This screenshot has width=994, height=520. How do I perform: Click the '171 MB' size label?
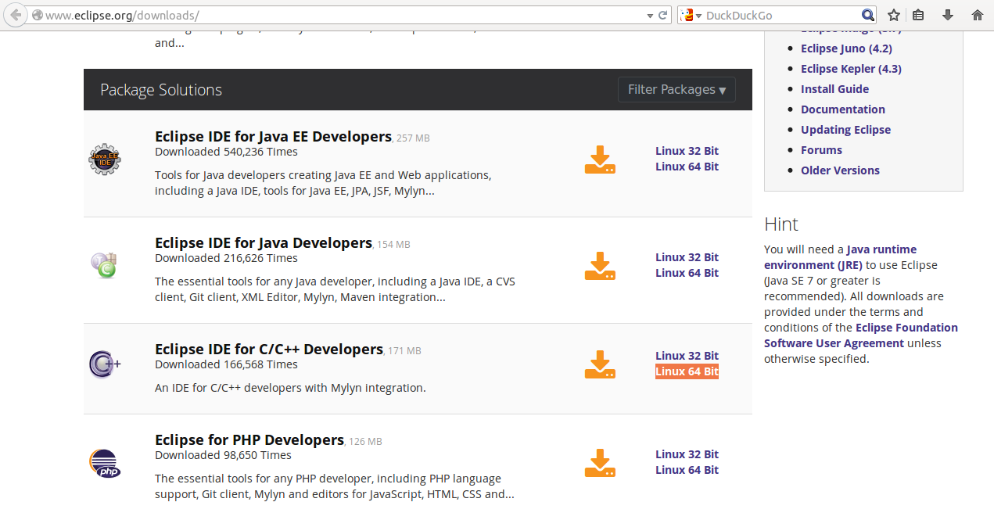coord(404,351)
